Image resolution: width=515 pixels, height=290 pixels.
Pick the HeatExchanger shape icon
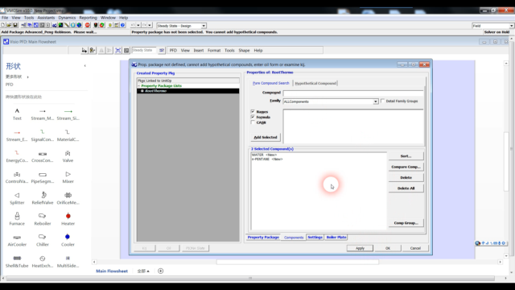43,258
